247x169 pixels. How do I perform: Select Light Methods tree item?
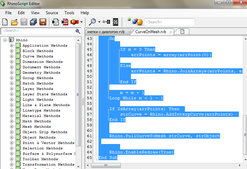point(38,100)
